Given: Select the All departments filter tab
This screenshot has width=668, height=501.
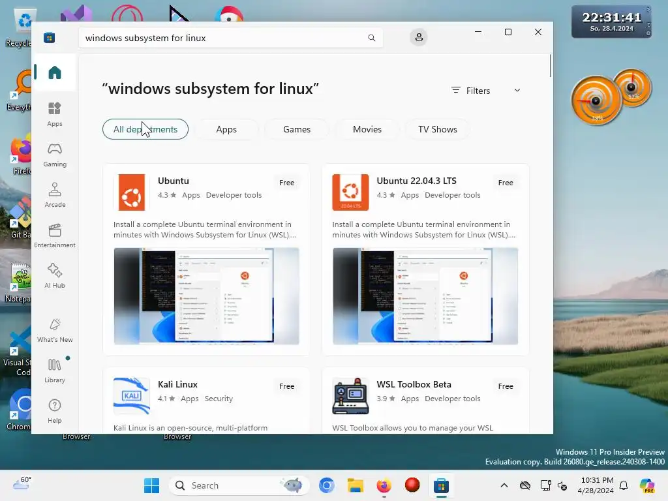Looking at the screenshot, I should (145, 129).
